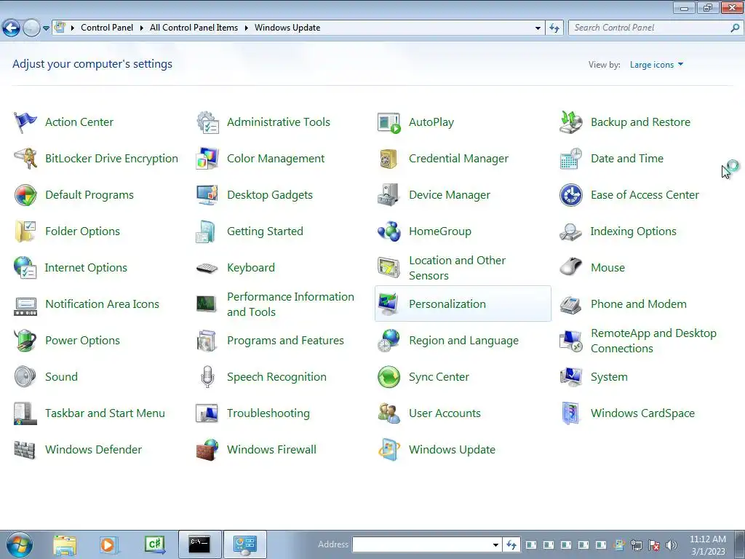Click the Desktop Gadgets icon
The height and width of the screenshot is (559, 745).
tap(207, 195)
